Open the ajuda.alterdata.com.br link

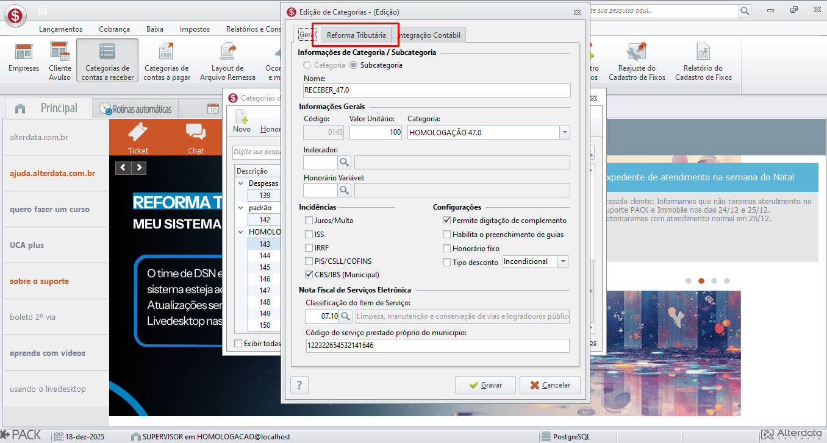click(52, 174)
